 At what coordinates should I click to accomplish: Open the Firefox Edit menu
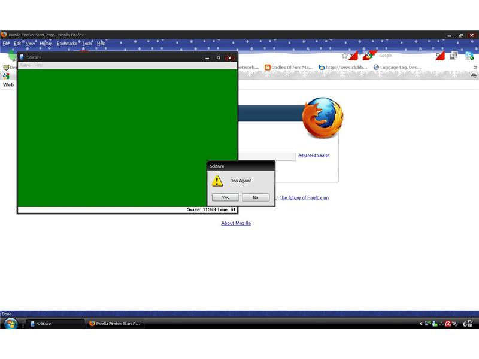click(17, 43)
